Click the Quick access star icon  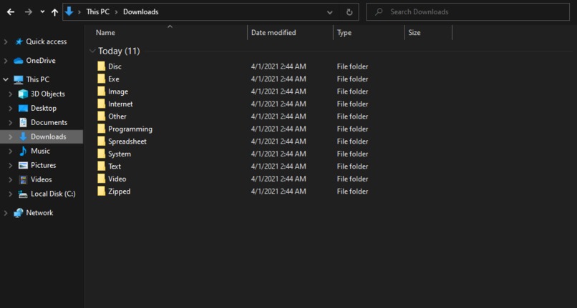click(19, 42)
